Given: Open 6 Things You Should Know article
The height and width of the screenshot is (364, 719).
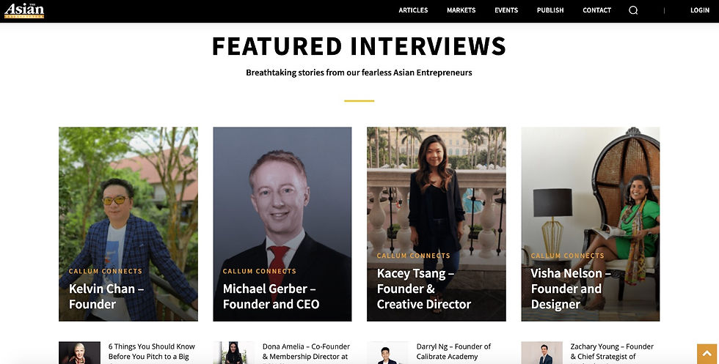Looking at the screenshot, I should (152, 352).
